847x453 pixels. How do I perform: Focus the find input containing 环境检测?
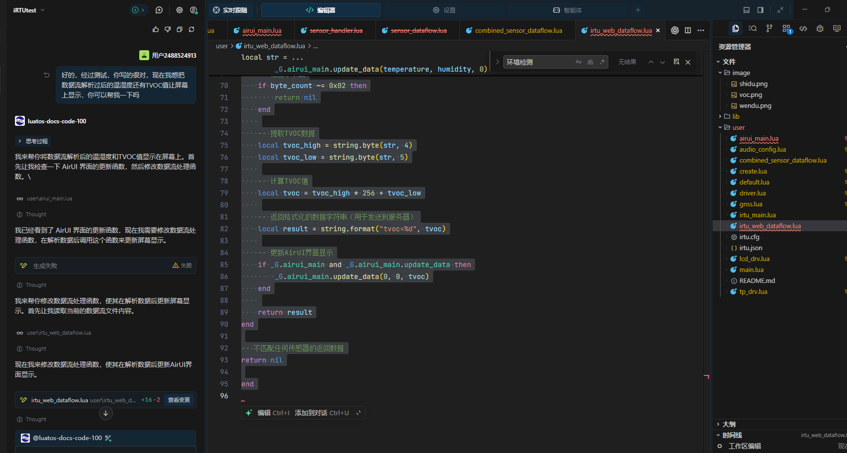point(537,62)
